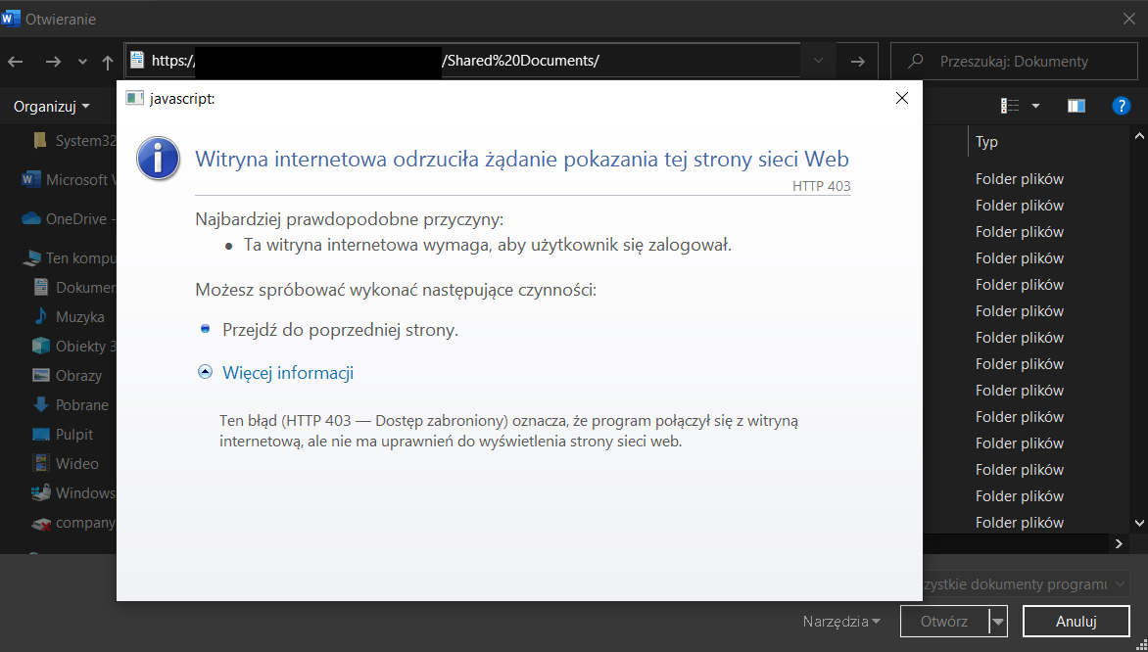Open the Wideo sidebar folder

pos(66,463)
